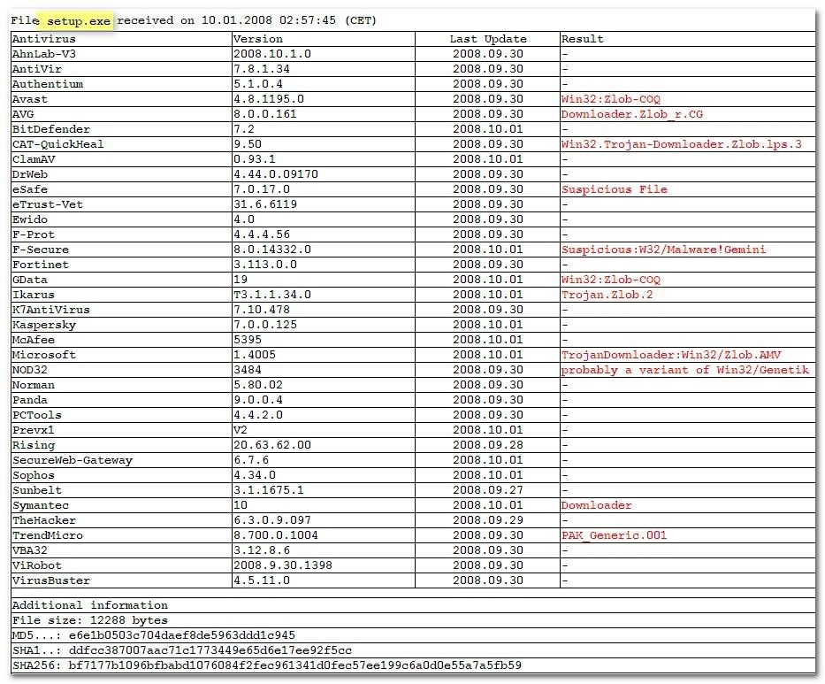
Task: Click Symantec's Downloader result
Action: pos(596,505)
